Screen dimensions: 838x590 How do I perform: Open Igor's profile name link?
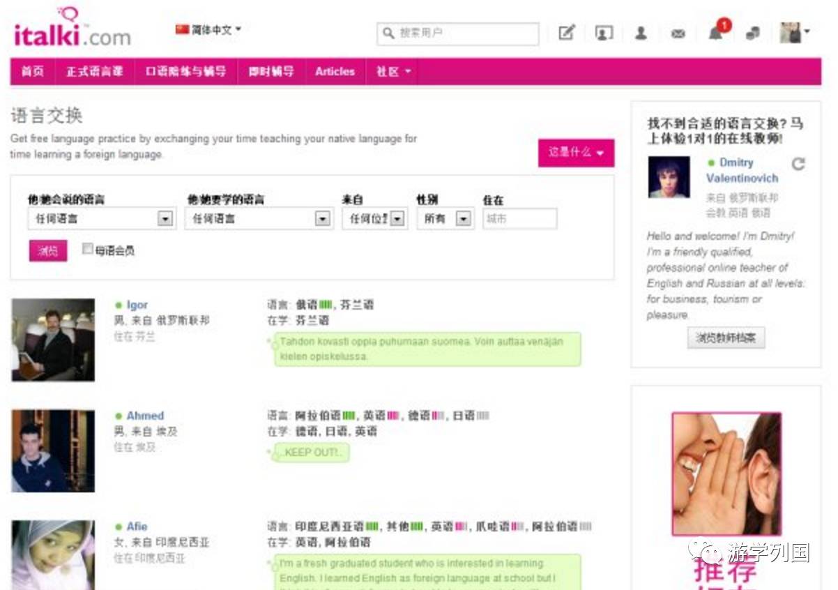pyautogui.click(x=137, y=305)
